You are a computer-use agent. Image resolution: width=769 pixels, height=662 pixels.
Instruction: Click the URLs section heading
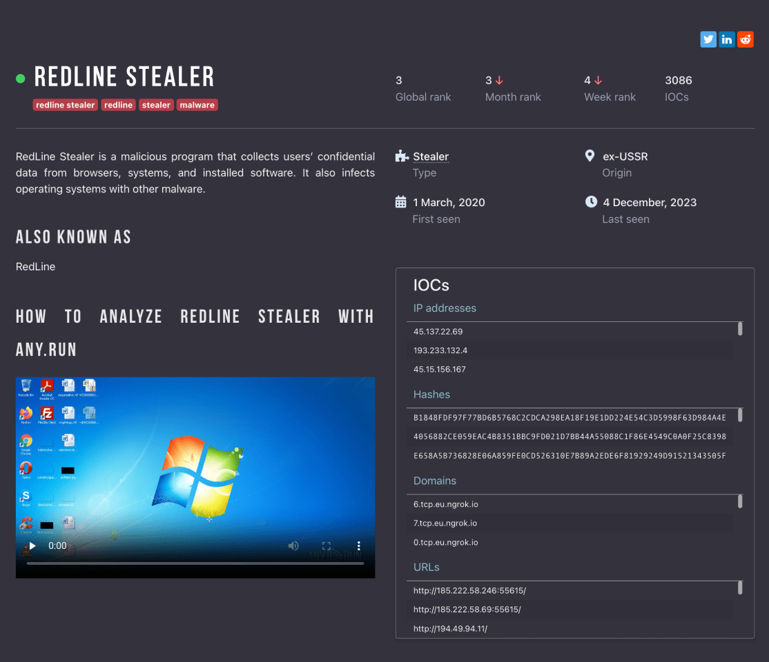[426, 567]
